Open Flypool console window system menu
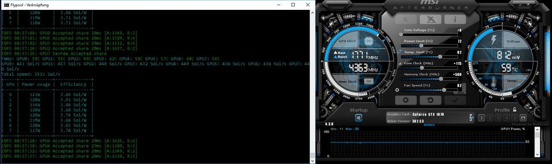Image resolution: width=552 pixels, height=164 pixels. (6, 5)
